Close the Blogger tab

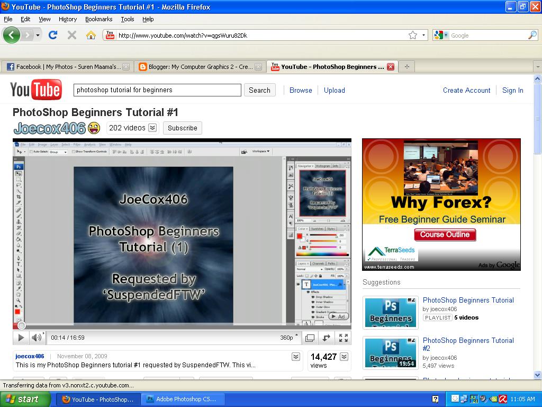pos(258,67)
